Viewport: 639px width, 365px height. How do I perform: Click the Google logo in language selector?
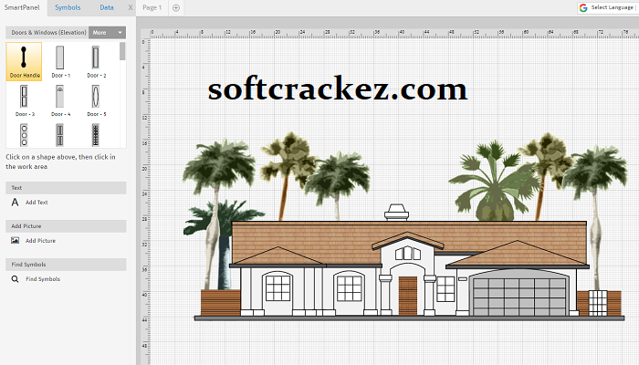583,7
